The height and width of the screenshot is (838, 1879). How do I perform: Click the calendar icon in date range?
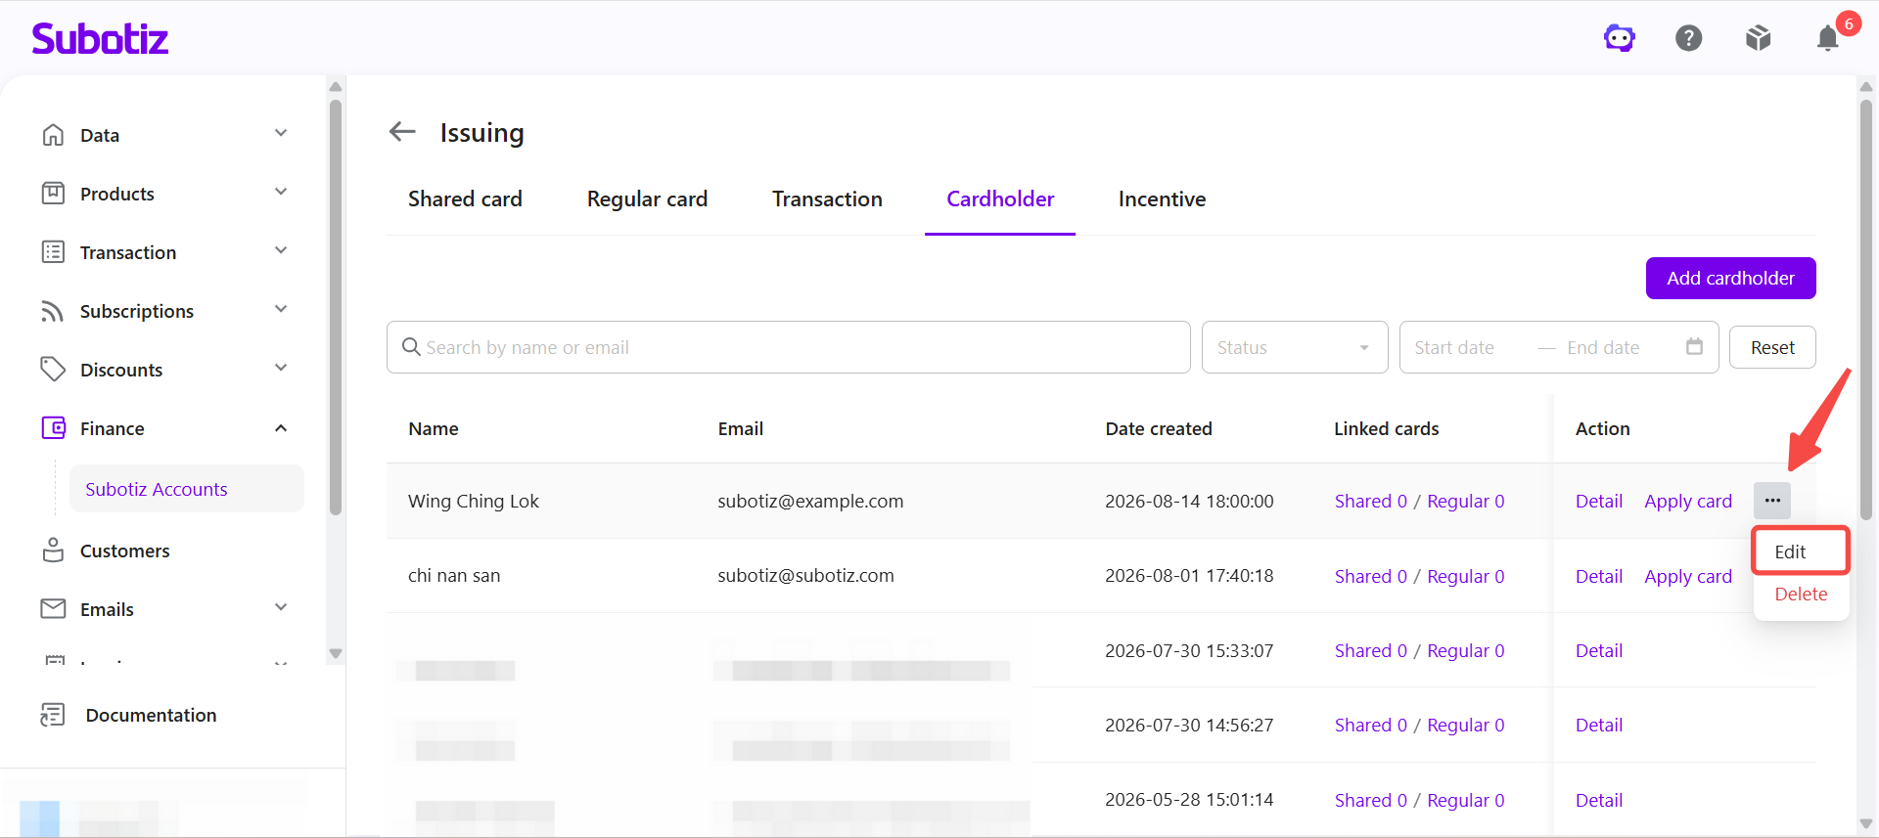tap(1695, 346)
